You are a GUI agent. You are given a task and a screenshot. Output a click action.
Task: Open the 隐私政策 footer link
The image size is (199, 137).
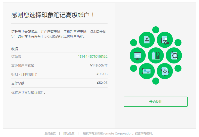click(69, 133)
